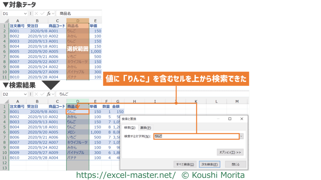Expand options with the オプション(T) >> button
This screenshot has height=180, width=321.
click(230, 152)
